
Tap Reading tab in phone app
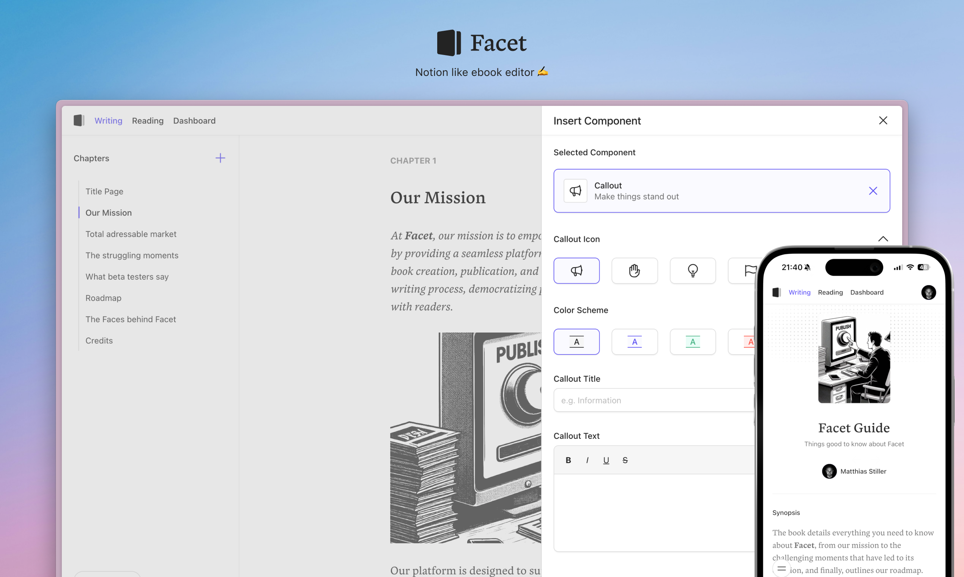pyautogui.click(x=830, y=292)
